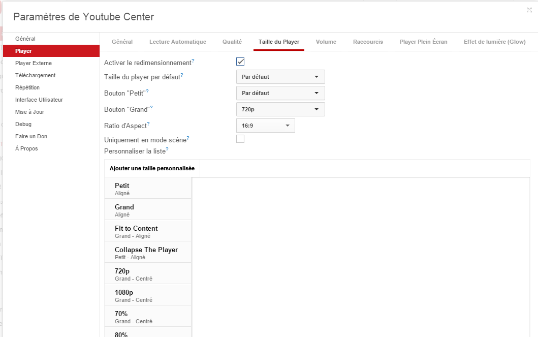This screenshot has width=538, height=337.
Task: Open Bouton "Grand" 720p dropdown
Action: tap(280, 109)
